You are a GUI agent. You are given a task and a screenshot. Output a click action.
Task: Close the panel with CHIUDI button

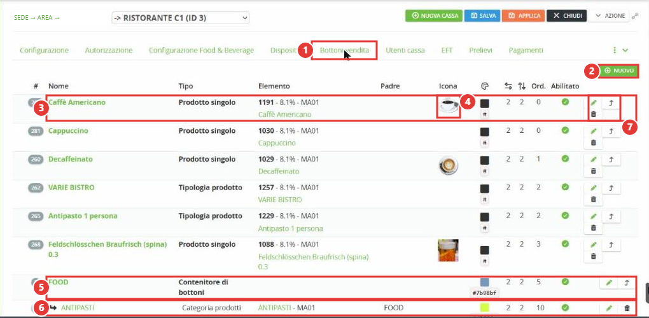point(567,16)
